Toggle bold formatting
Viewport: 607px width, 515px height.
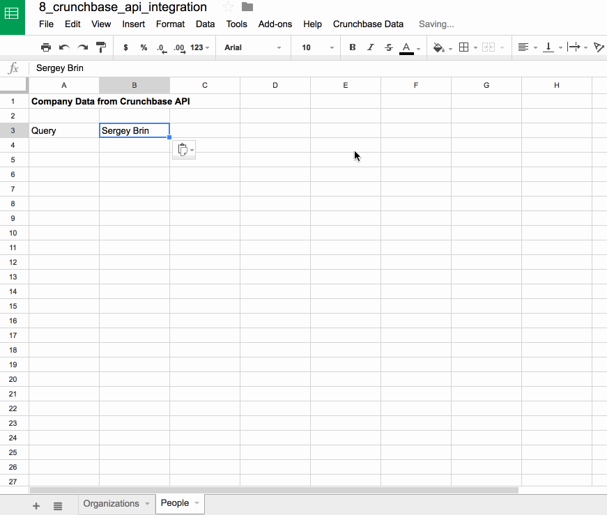point(352,47)
